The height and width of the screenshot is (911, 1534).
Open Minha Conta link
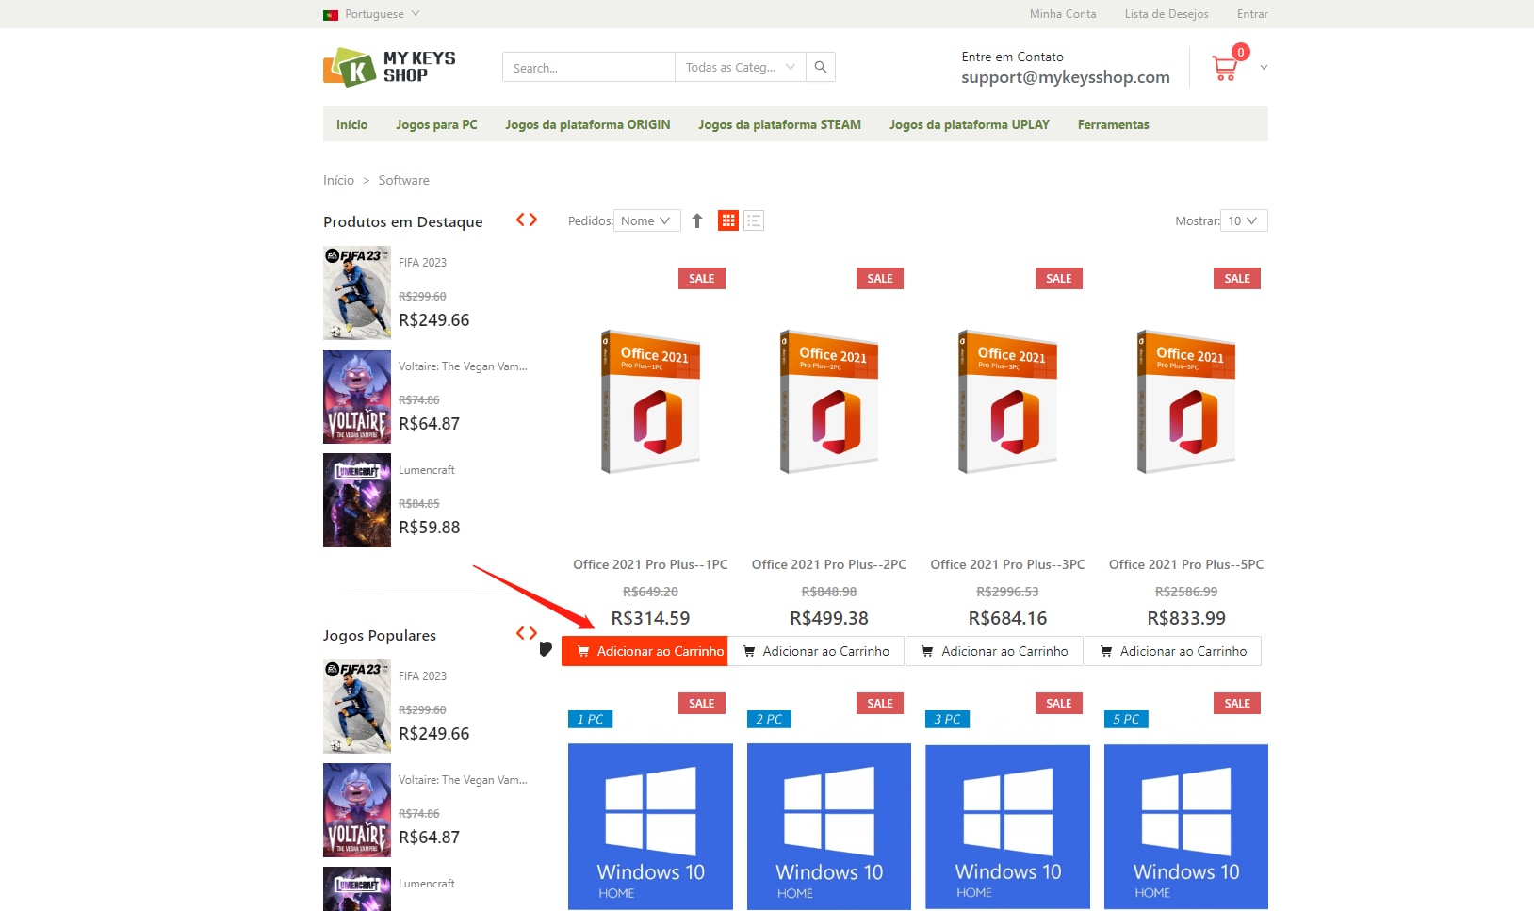1063,14
